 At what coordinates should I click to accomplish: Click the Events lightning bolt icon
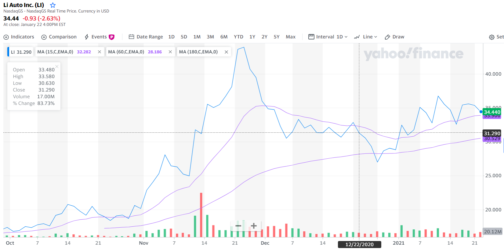coord(87,37)
